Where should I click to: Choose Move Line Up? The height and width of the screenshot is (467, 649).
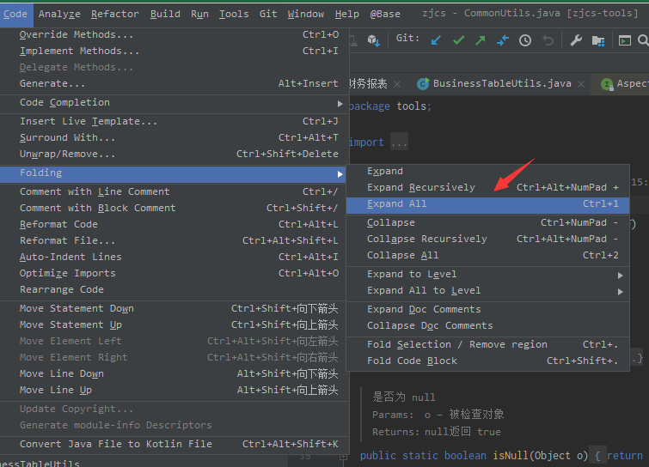(174, 390)
